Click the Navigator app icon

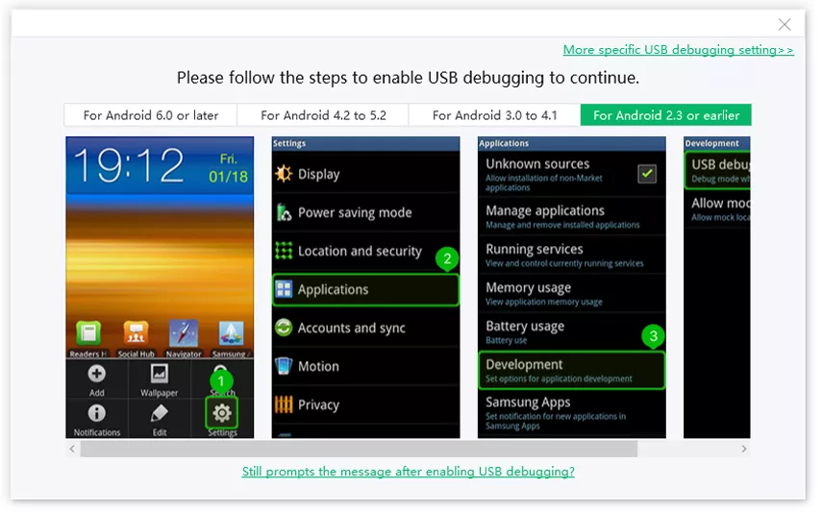(x=183, y=333)
